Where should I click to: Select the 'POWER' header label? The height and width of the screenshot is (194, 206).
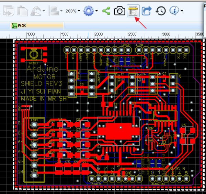click(x=96, y=184)
